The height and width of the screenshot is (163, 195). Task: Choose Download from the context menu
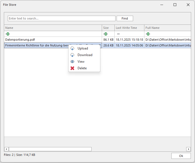point(84,55)
